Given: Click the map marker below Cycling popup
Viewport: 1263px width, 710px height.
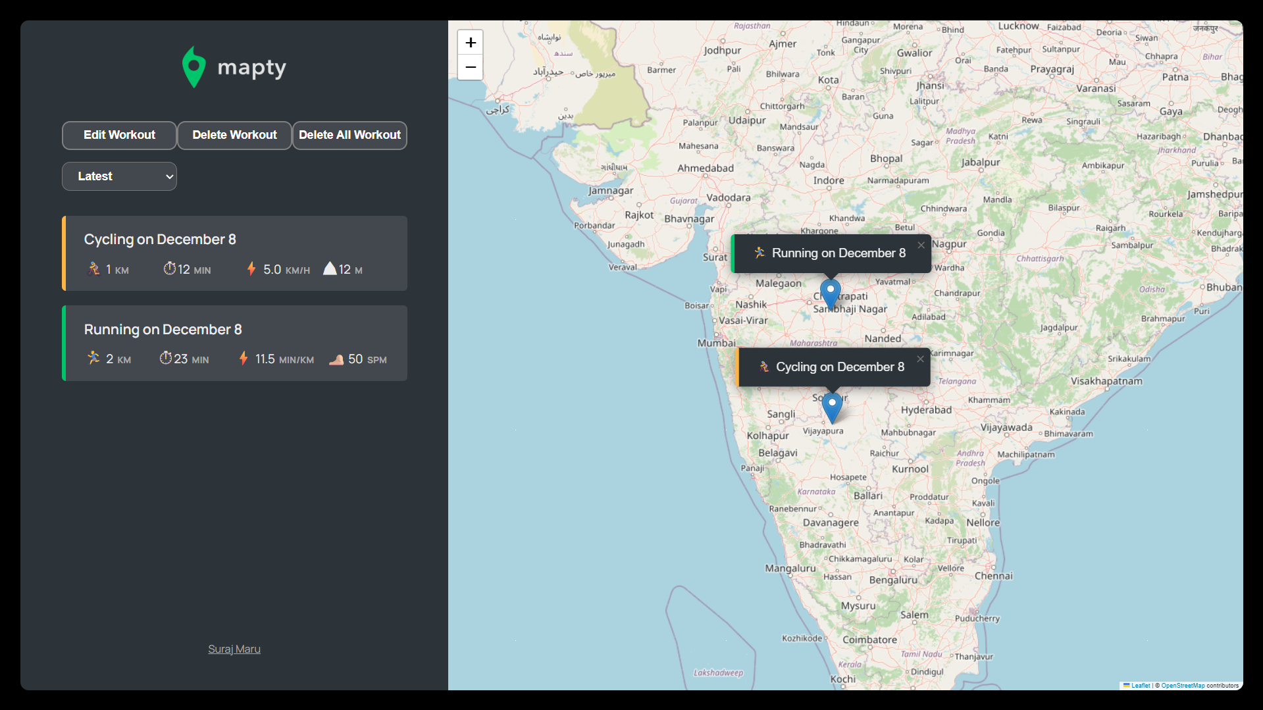Looking at the screenshot, I should point(832,406).
